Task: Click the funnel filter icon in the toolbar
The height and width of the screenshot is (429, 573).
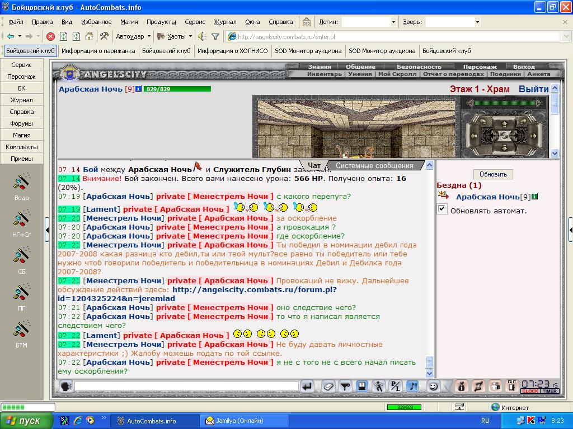Action: pyautogui.click(x=215, y=36)
